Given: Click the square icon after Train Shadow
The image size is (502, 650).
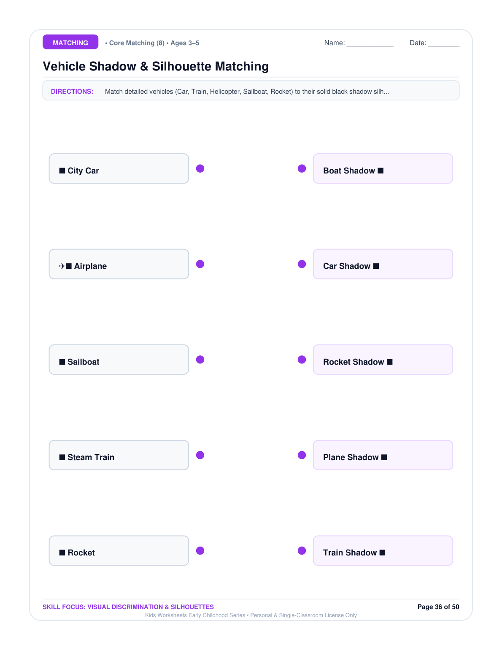Looking at the screenshot, I should tap(383, 552).
